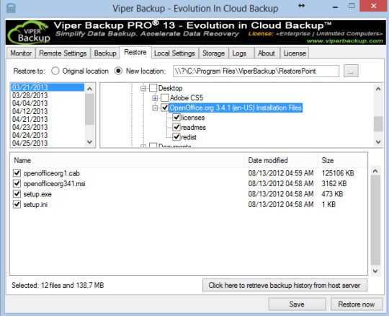Click the www.viperbackup.com link in banner

pyautogui.click(x=345, y=40)
